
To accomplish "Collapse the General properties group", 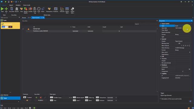I will [x=161, y=39].
